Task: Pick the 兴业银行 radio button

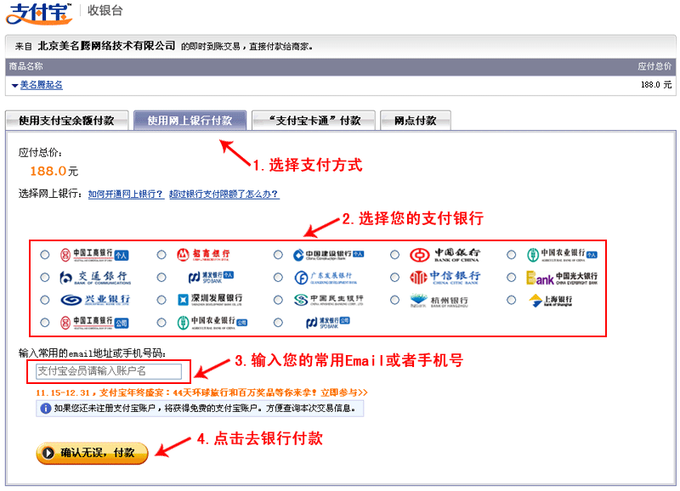Action: 45,300
